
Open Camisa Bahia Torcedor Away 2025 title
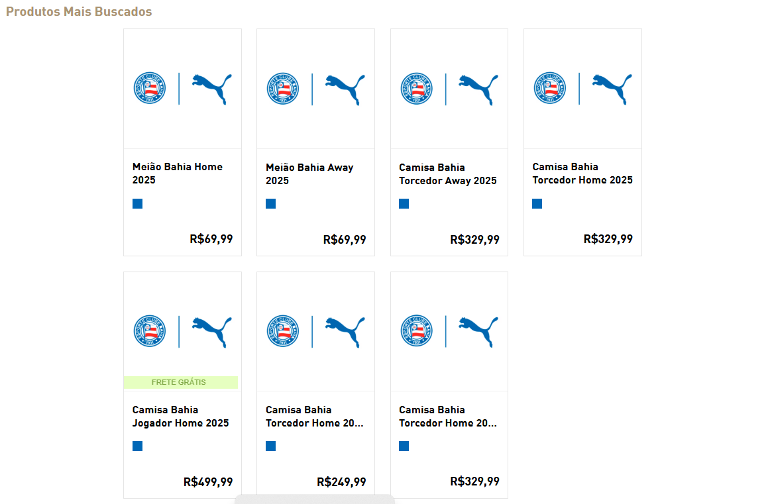(447, 174)
